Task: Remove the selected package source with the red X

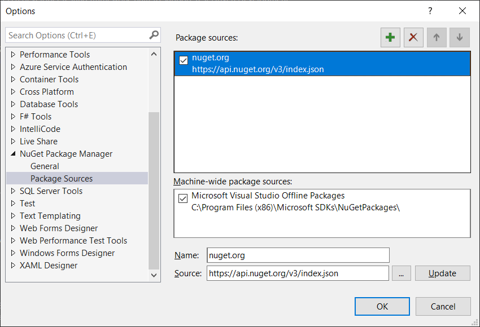Action: tap(413, 38)
